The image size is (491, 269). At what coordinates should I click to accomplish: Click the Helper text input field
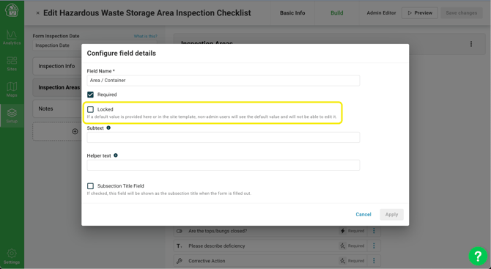pos(224,165)
